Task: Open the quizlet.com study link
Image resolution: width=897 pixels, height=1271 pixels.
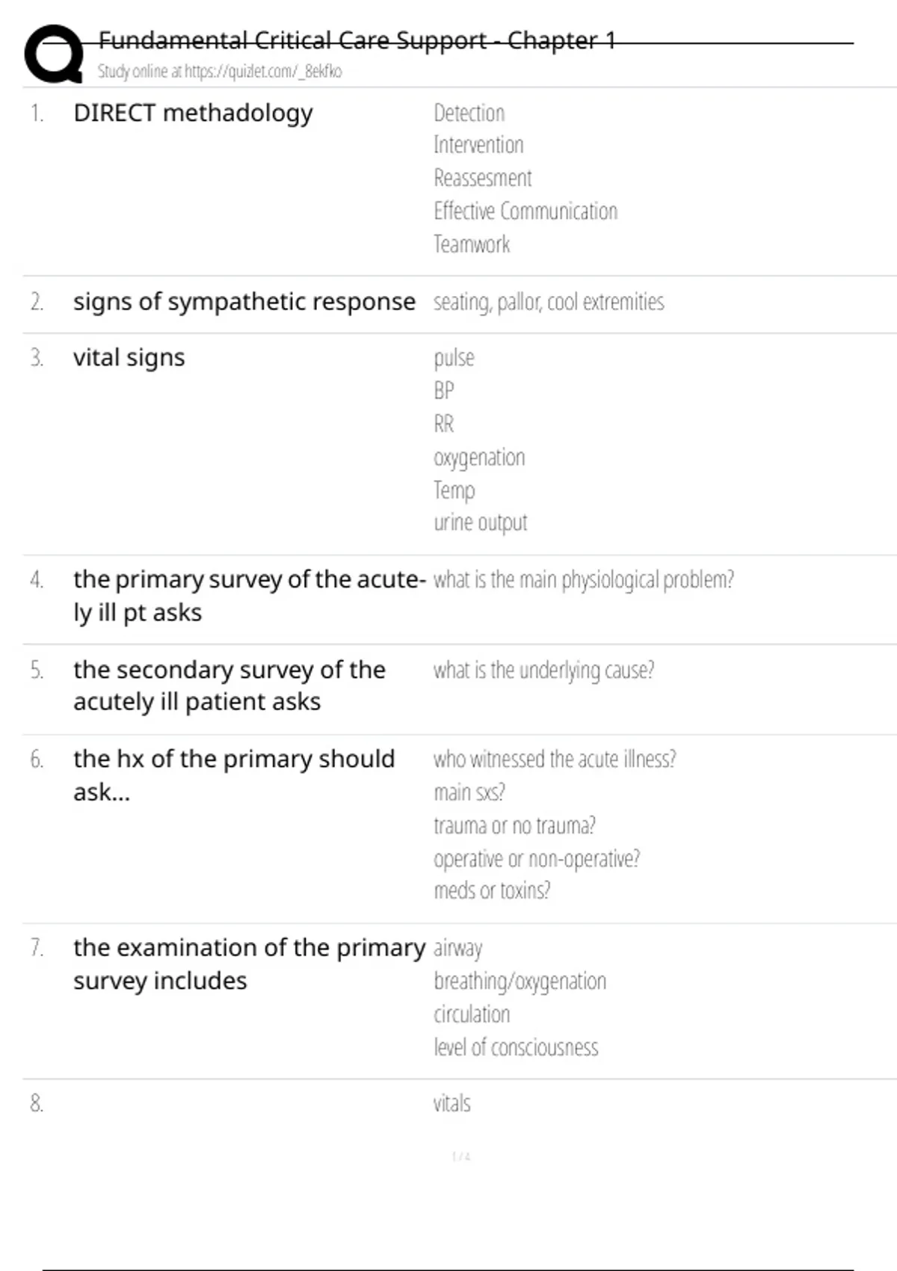Action: click(x=220, y=72)
